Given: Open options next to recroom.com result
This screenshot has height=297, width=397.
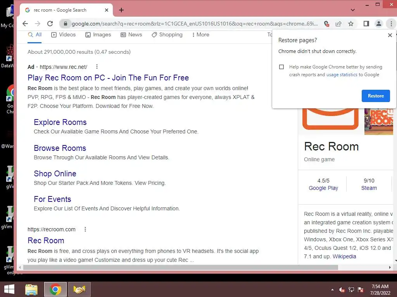Looking at the screenshot, I should [85, 229].
